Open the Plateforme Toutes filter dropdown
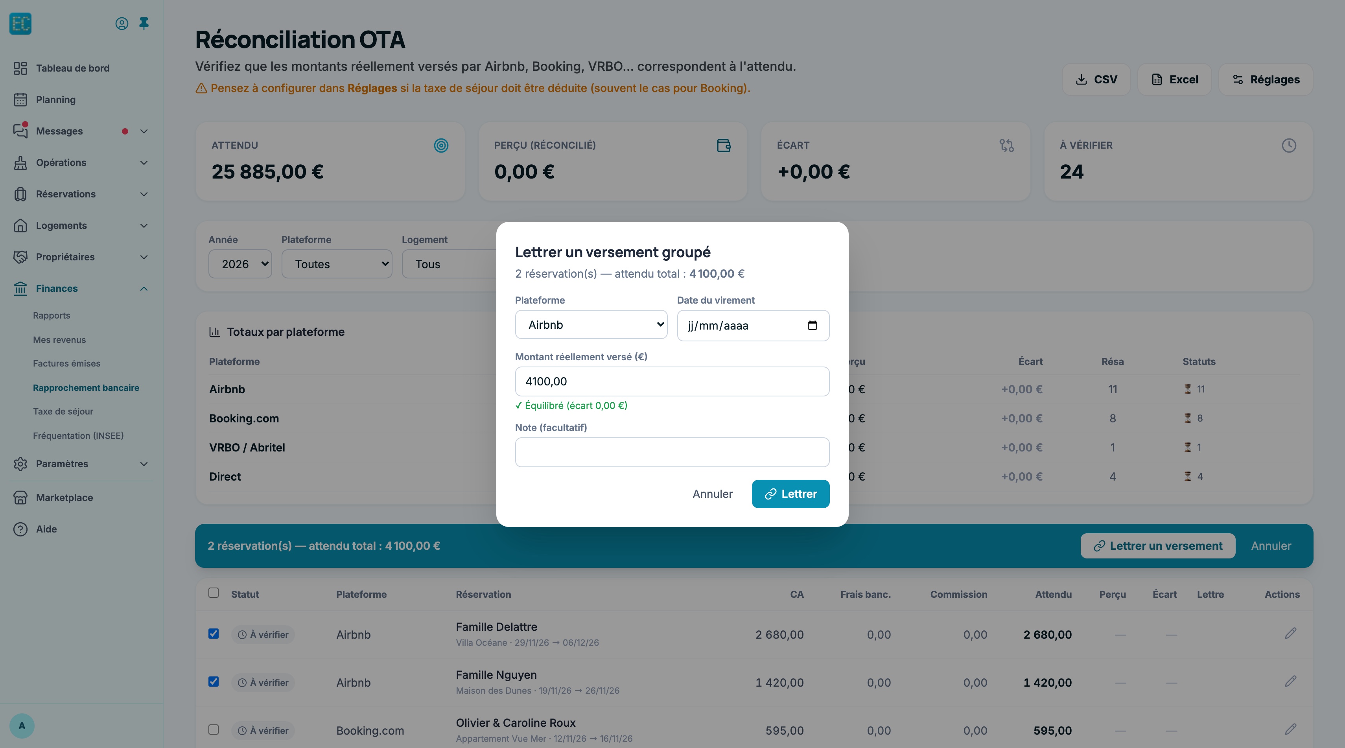The height and width of the screenshot is (748, 1345). (x=337, y=264)
